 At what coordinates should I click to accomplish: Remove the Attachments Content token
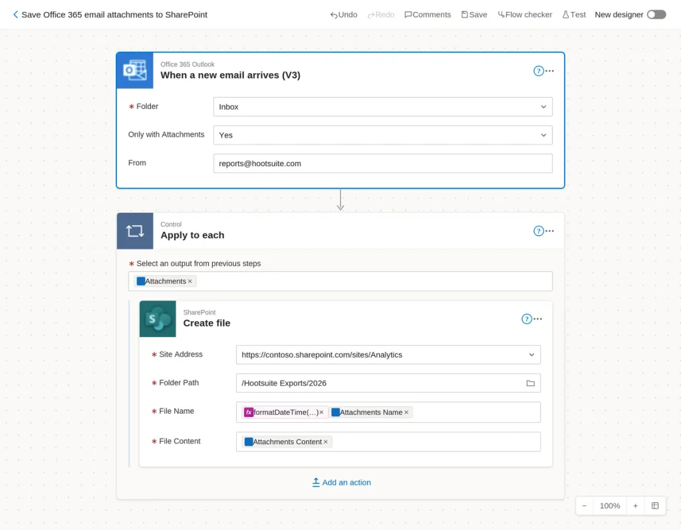[x=325, y=442]
